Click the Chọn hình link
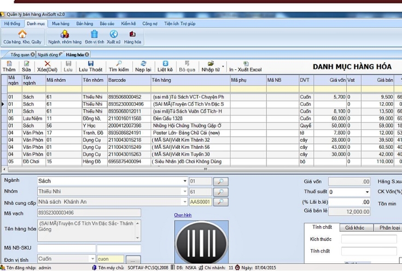The image size is (402, 271). pyautogui.click(x=183, y=215)
